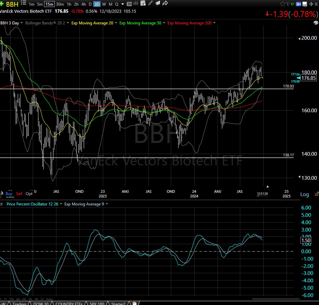Switch to the DOW 30 tab

41,303
